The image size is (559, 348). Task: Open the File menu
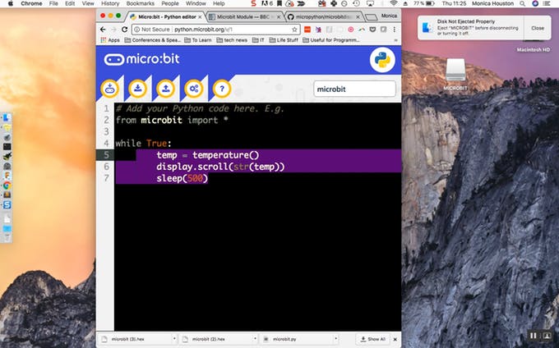[x=53, y=3]
